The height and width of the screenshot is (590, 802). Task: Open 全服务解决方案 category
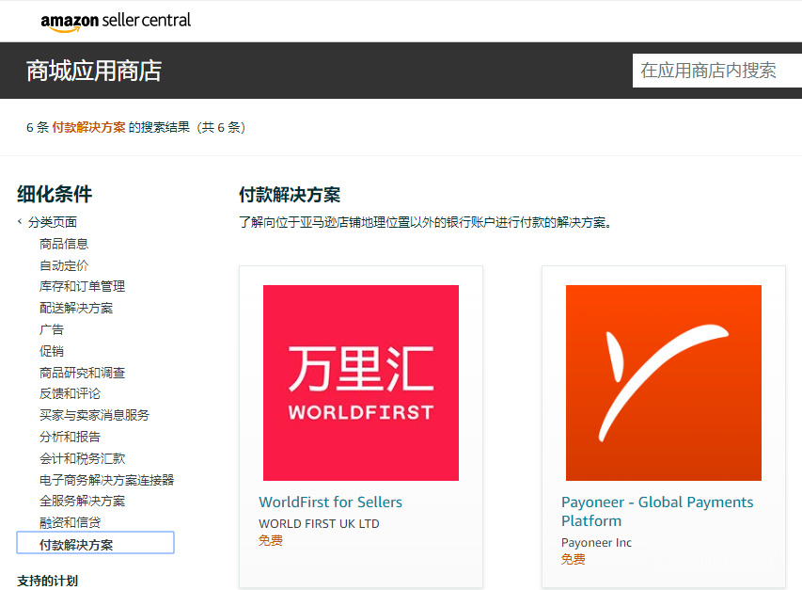83,501
